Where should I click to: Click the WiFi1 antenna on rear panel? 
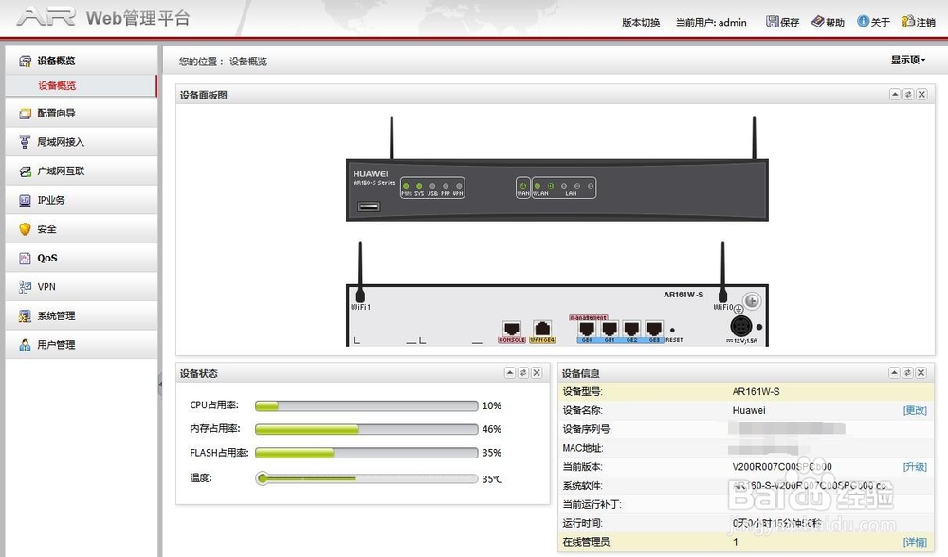(x=360, y=272)
